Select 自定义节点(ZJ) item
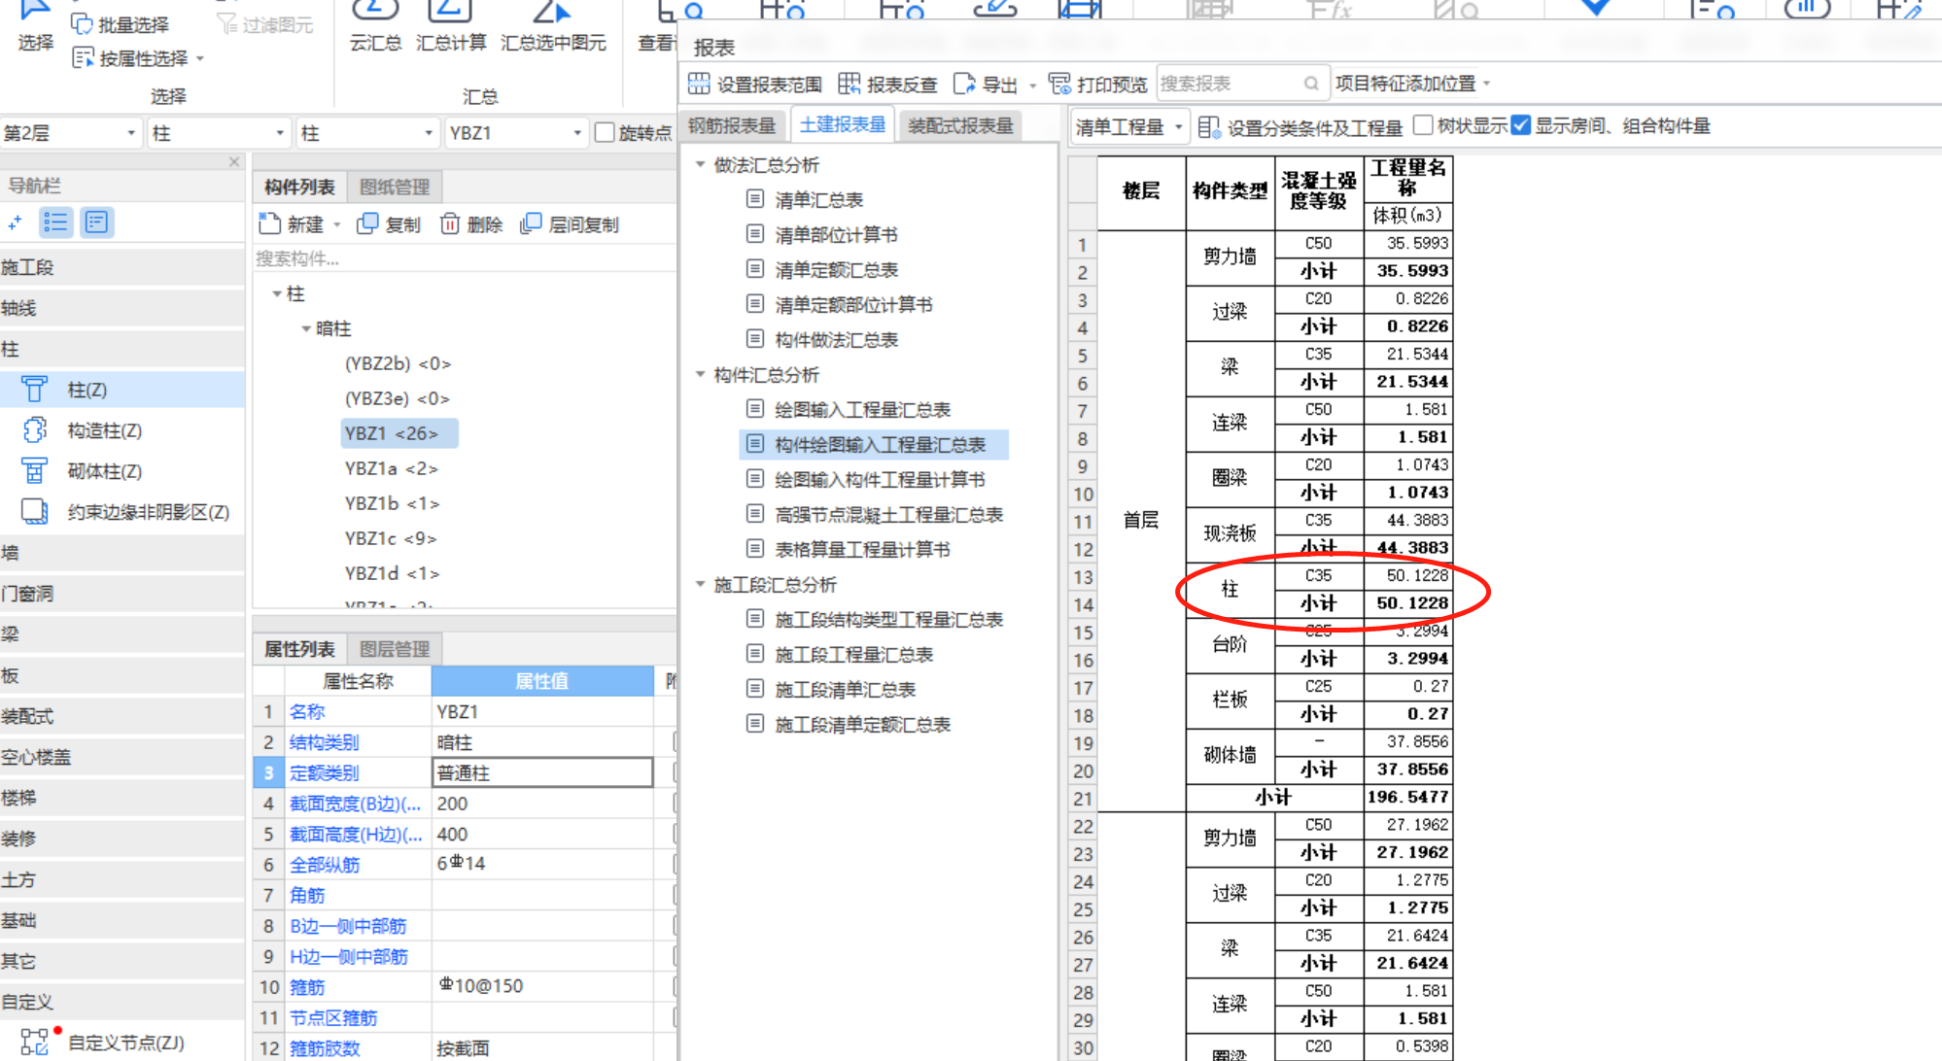 click(122, 1043)
